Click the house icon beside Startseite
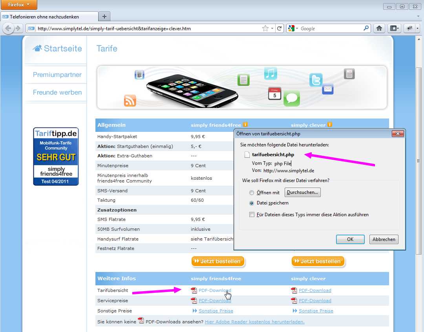 tap(37, 48)
